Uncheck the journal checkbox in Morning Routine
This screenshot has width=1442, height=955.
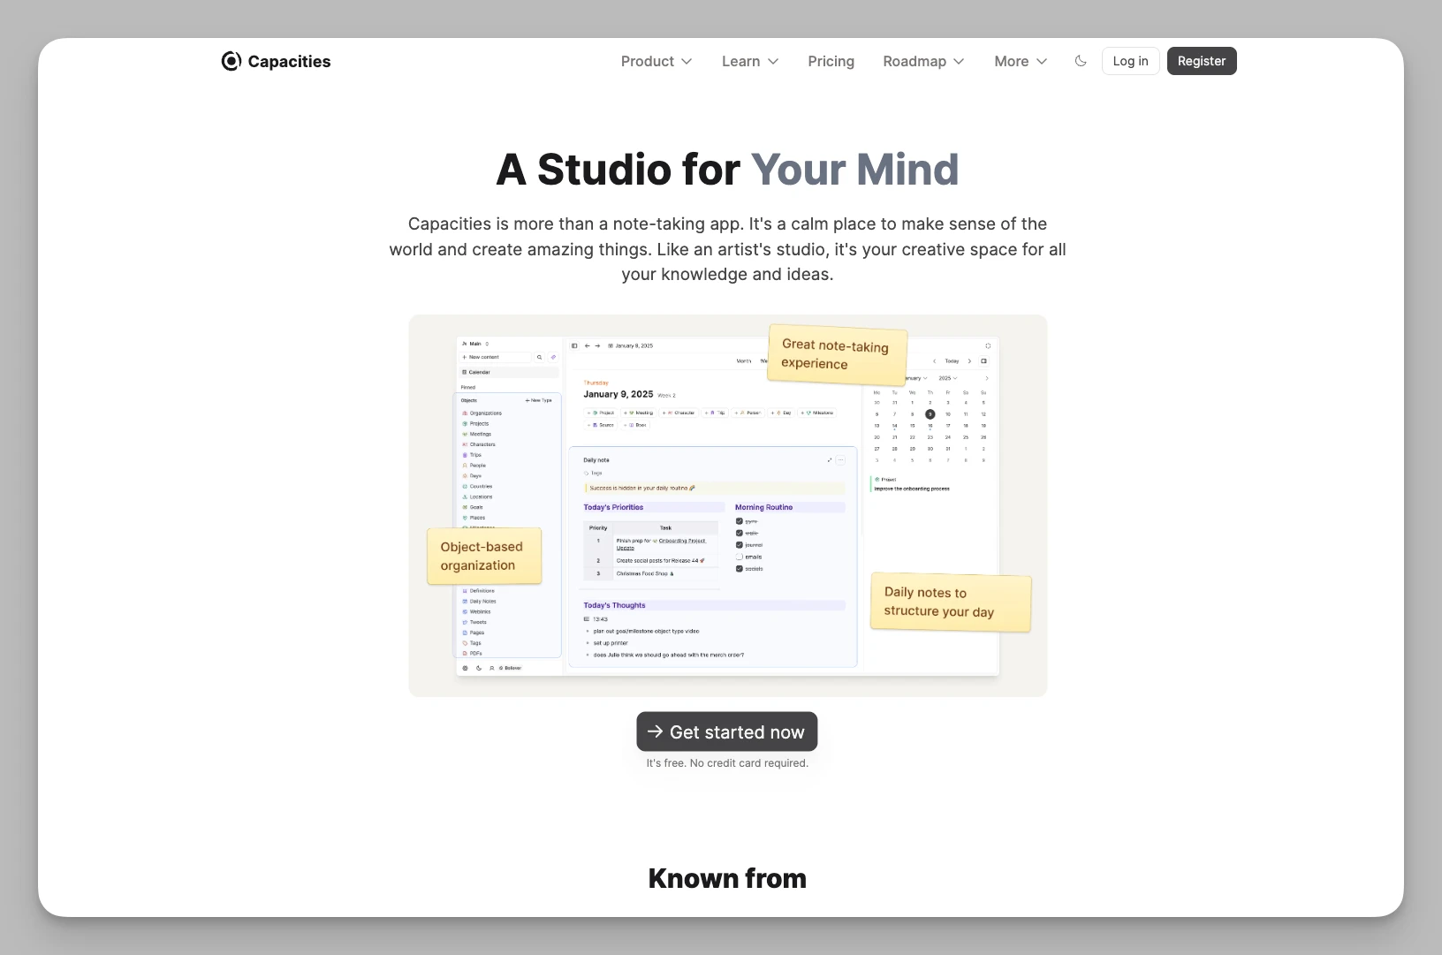coord(740,545)
